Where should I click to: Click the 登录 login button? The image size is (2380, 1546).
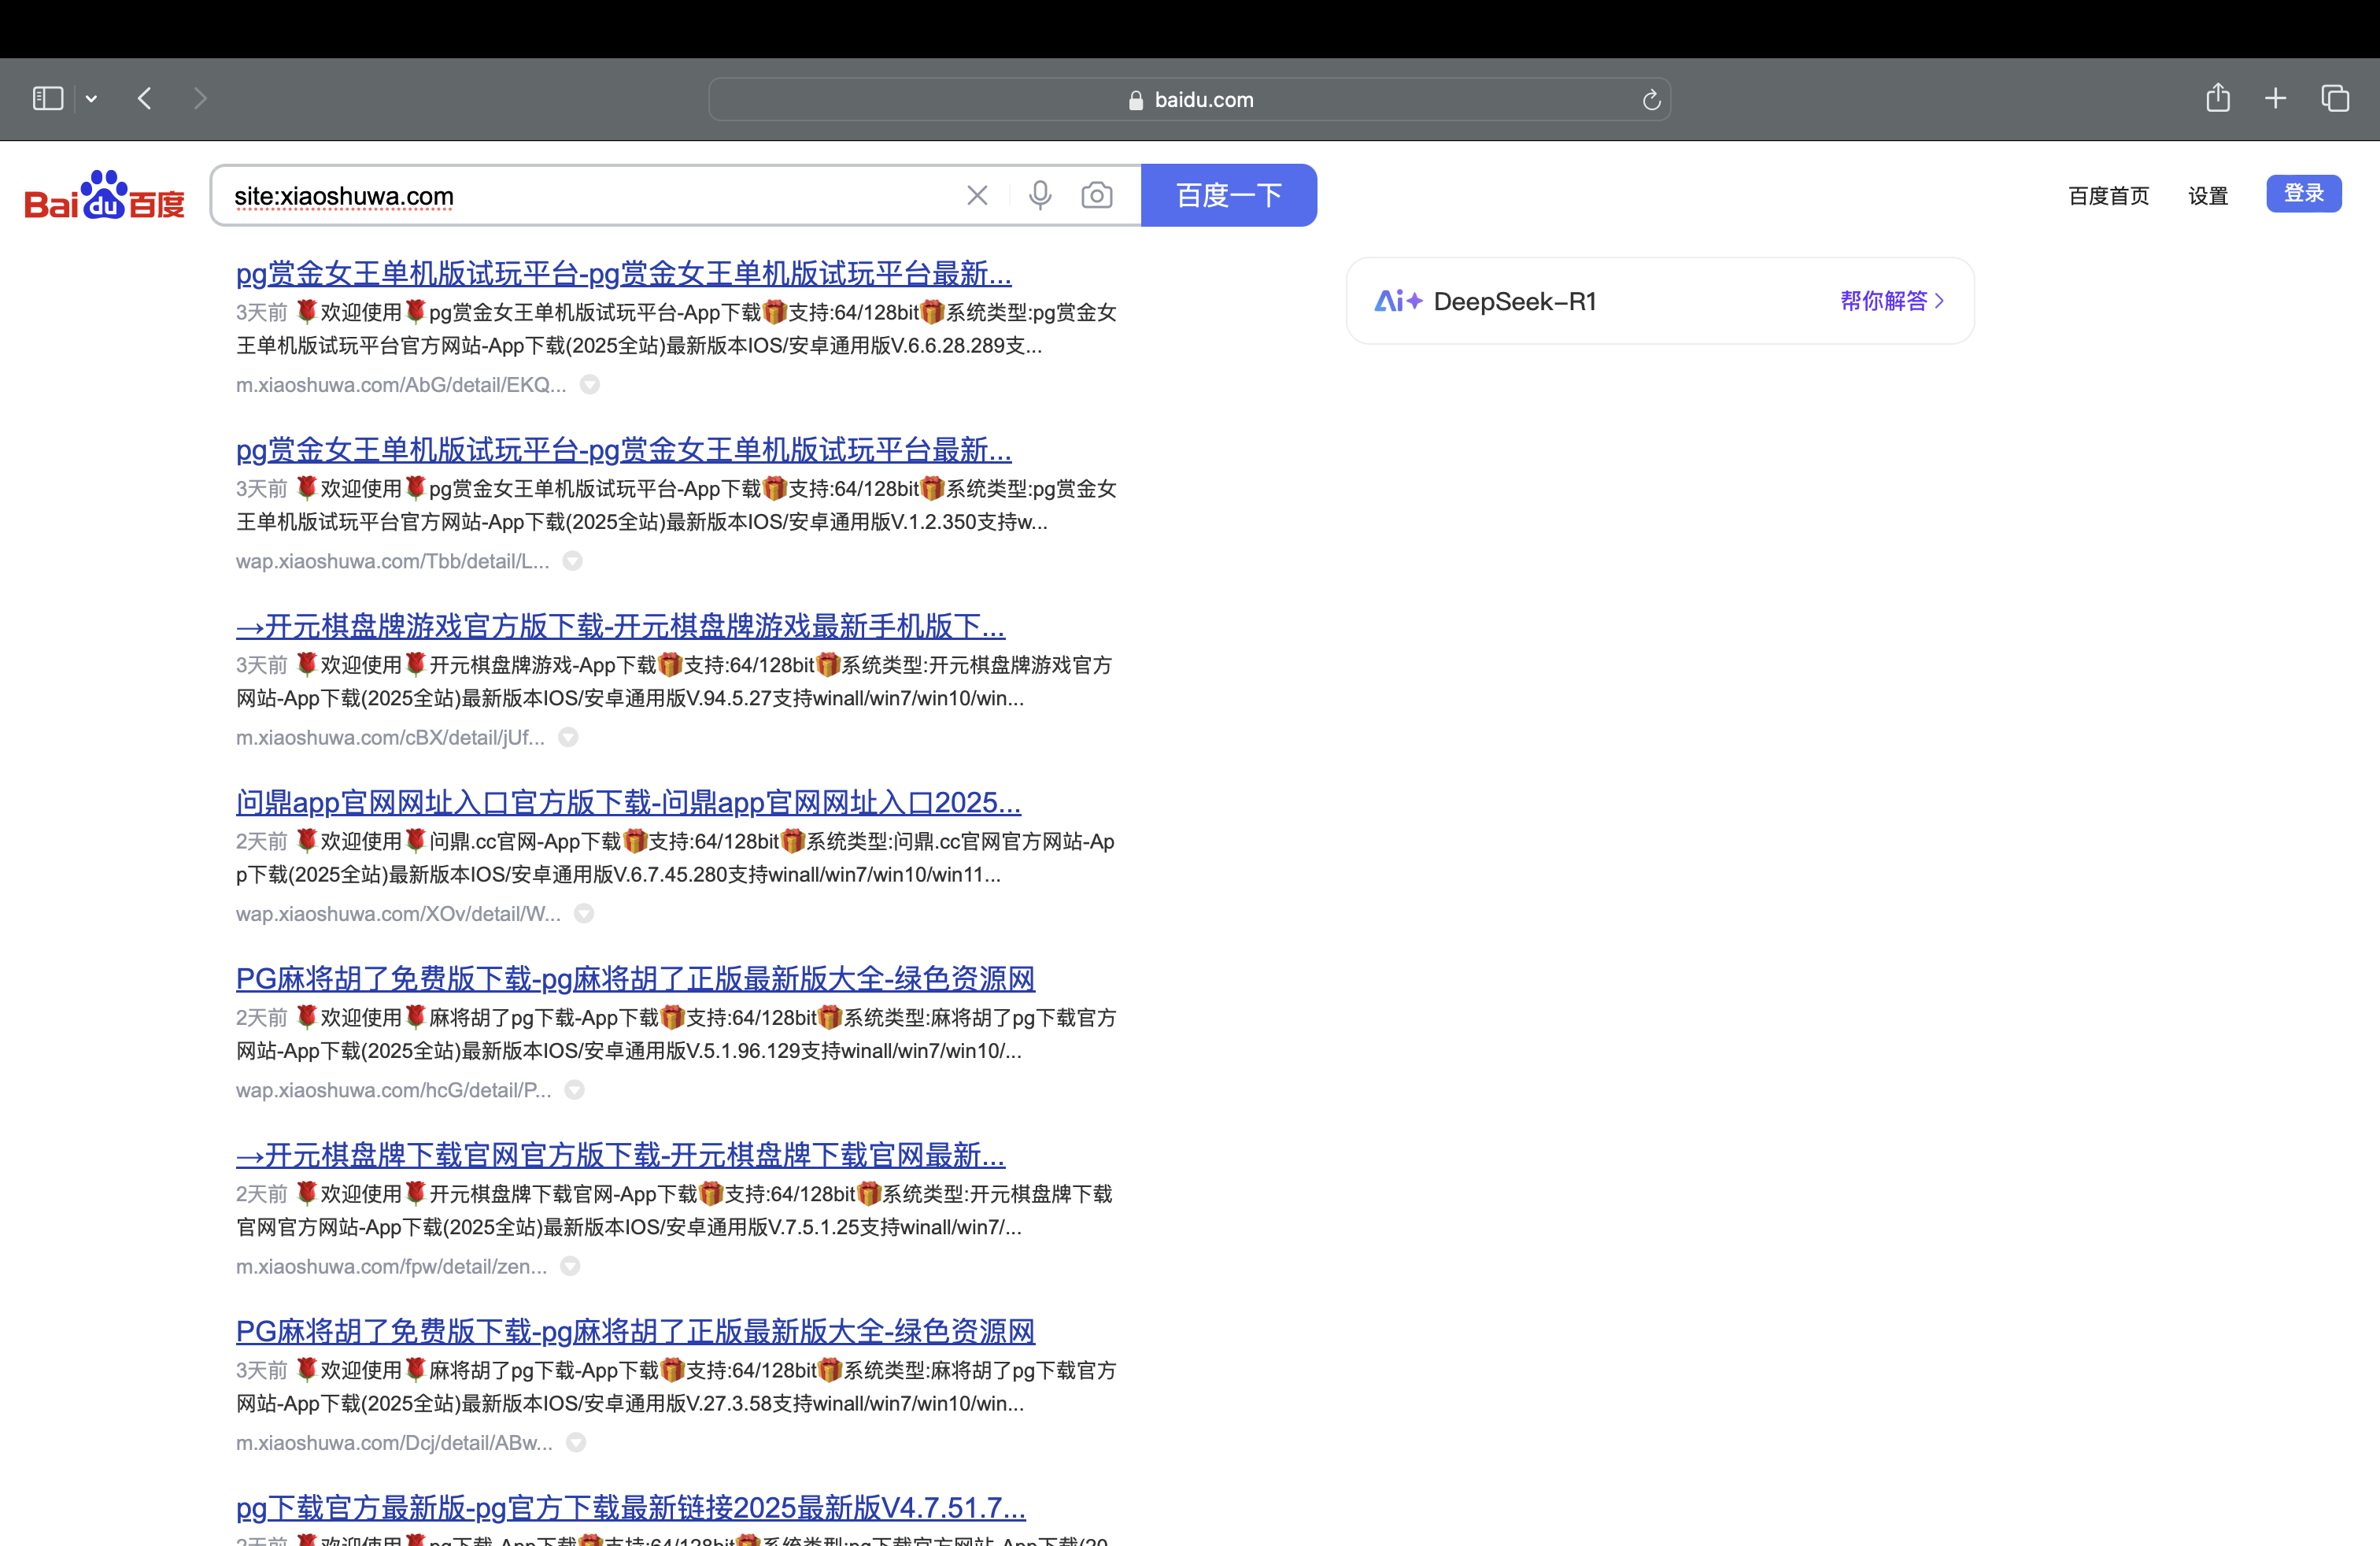[x=2303, y=193]
